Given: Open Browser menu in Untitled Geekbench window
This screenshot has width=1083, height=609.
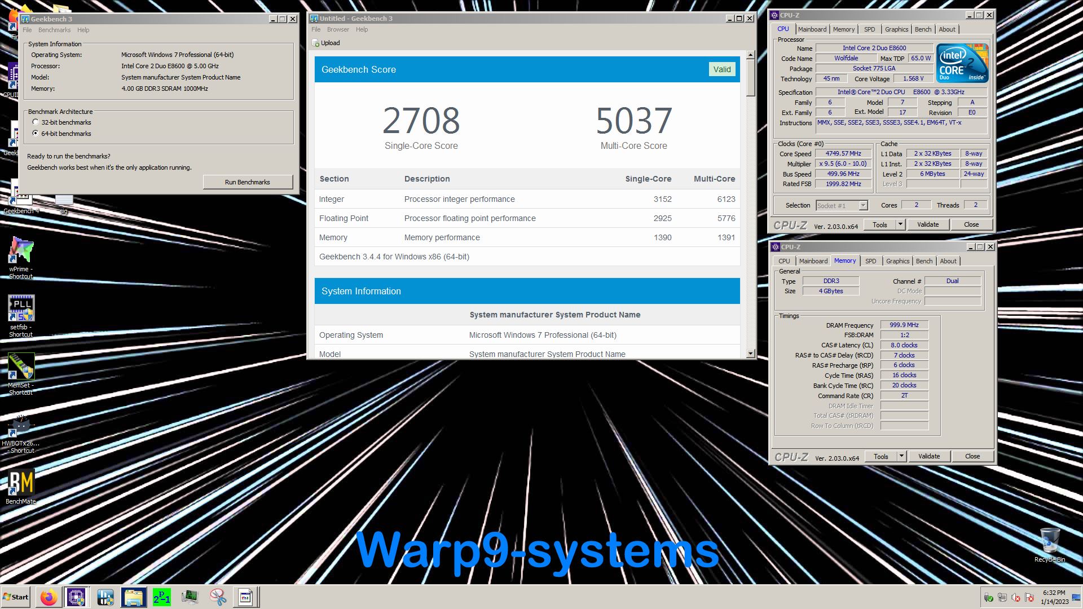Looking at the screenshot, I should click(338, 29).
